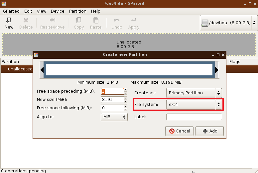The width and height of the screenshot is (258, 173).
Task: Open the Align to MiB dropdown
Action: (114, 117)
